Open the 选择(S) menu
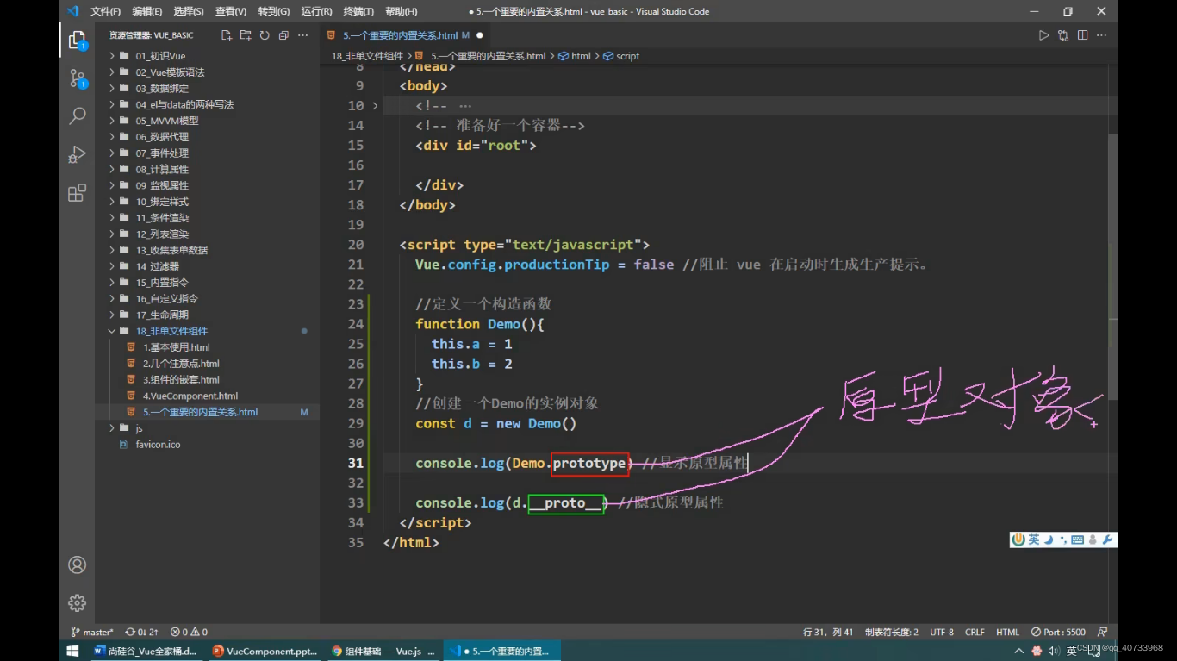 (x=189, y=11)
